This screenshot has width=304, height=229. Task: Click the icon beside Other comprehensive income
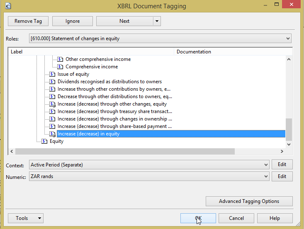(60, 59)
